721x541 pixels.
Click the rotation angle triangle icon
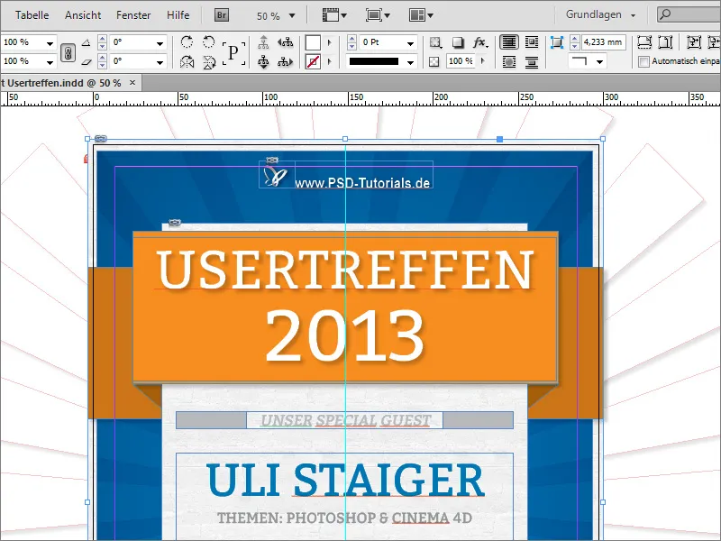click(86, 42)
